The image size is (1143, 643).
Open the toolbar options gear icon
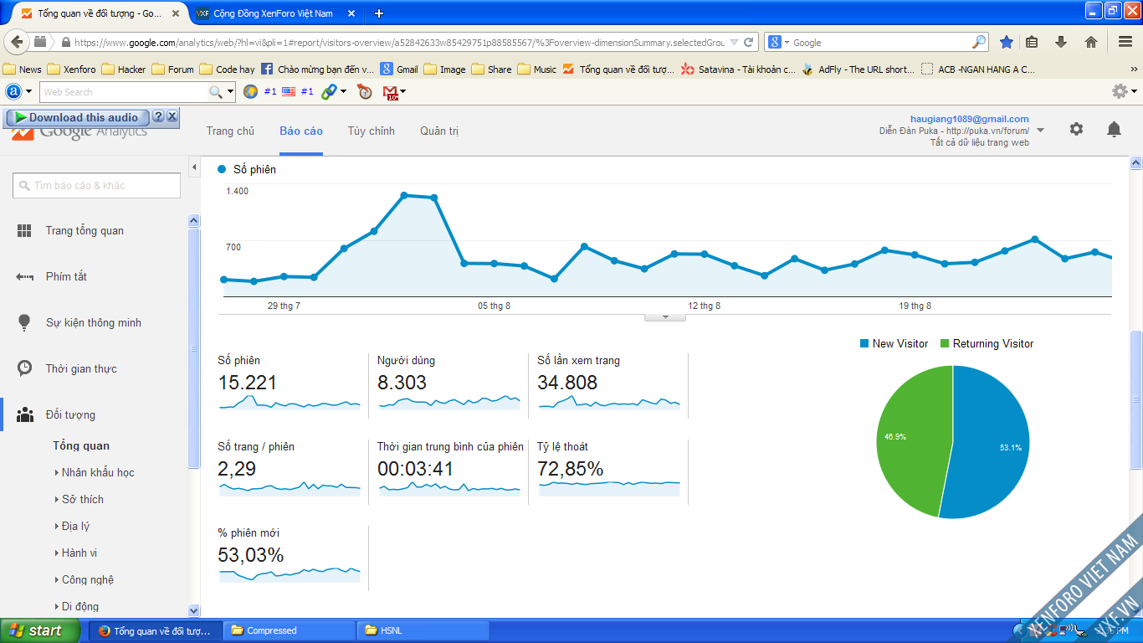pos(1120,91)
